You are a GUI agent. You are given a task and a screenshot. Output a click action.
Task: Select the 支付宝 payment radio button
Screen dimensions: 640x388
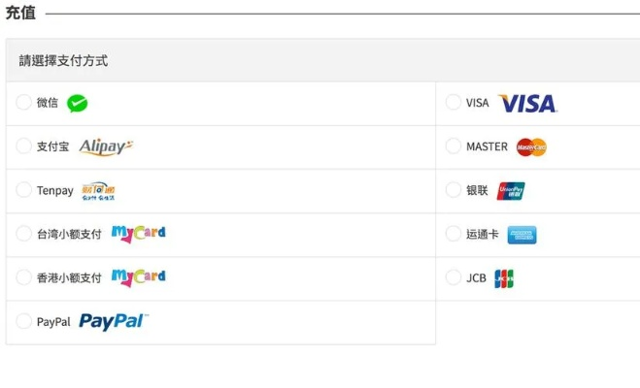24,146
